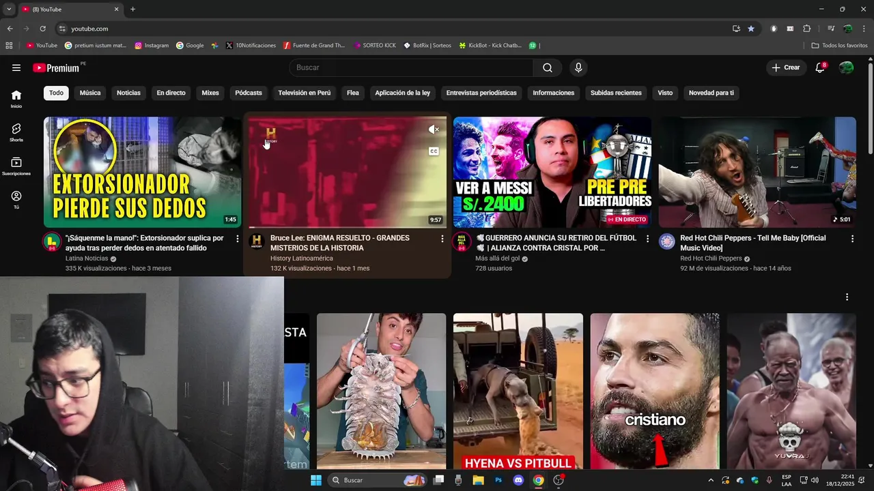The image size is (874, 491).
Task: Open Shorts from the sidebar
Action: 16,132
